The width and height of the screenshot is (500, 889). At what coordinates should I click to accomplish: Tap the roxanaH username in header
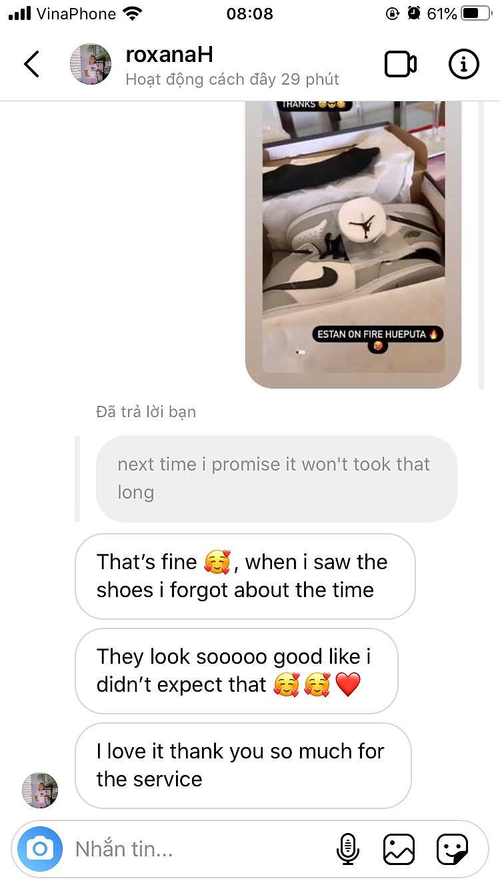169,54
